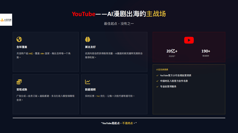Click the checkmark beside YouTube官方认可合规运营资质
Image resolution: width=238 pixels, height=133 pixels.
pyautogui.click(x=157, y=75)
